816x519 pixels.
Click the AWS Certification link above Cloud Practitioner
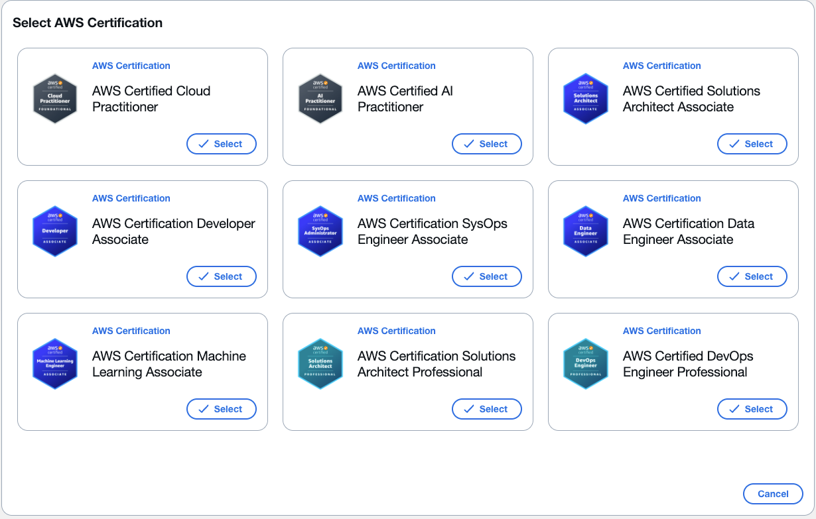click(x=131, y=66)
